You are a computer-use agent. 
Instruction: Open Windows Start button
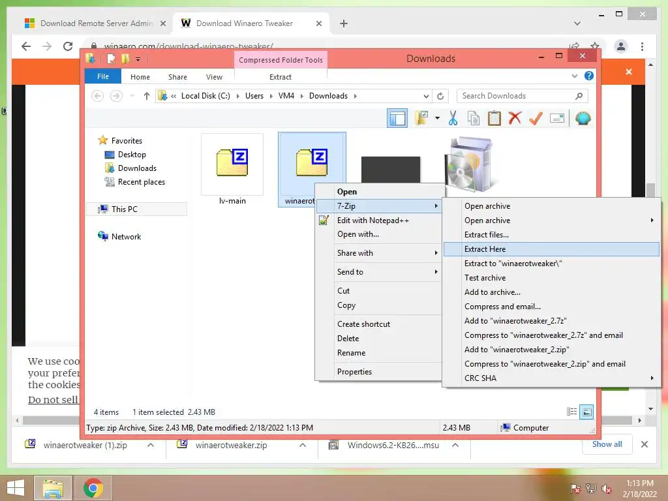point(16,488)
